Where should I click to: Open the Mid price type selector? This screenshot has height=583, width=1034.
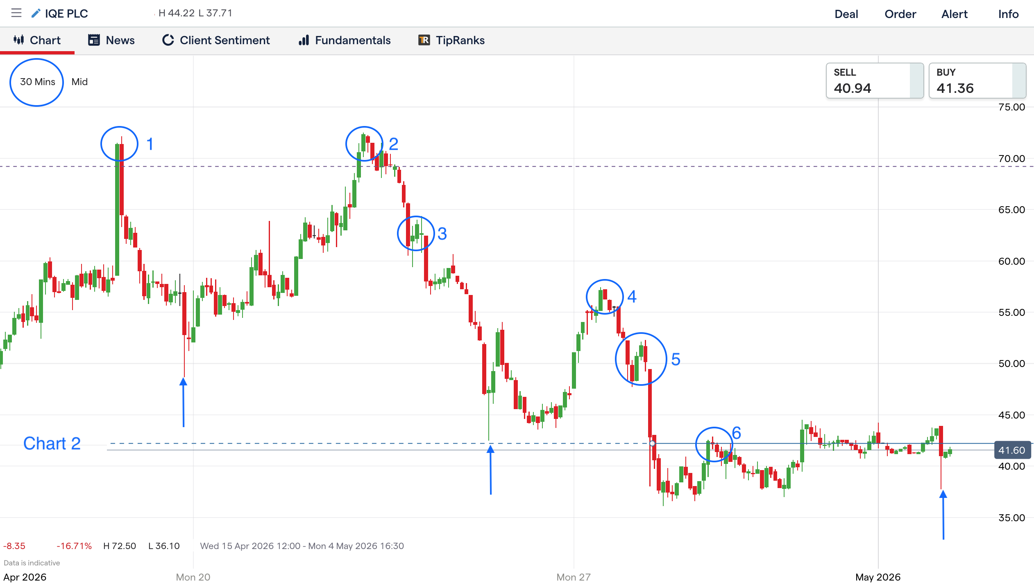[79, 82]
